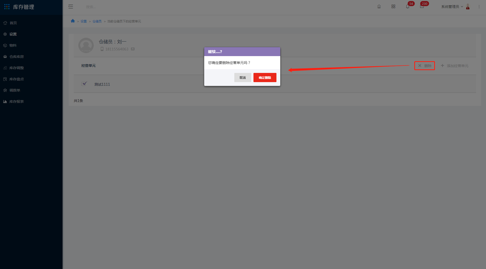Open messages mail icon with badge 230
Screen dimensions: 486x269
[422, 7]
